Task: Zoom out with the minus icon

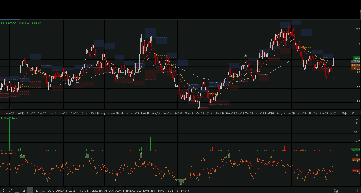Action: (350, 191)
